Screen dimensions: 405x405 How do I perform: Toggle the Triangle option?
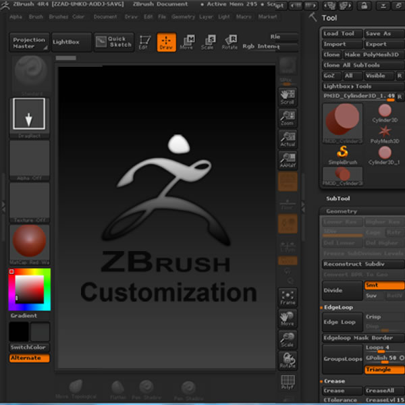(x=385, y=370)
